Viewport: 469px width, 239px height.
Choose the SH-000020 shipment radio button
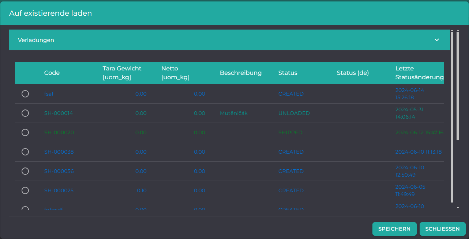(x=25, y=132)
